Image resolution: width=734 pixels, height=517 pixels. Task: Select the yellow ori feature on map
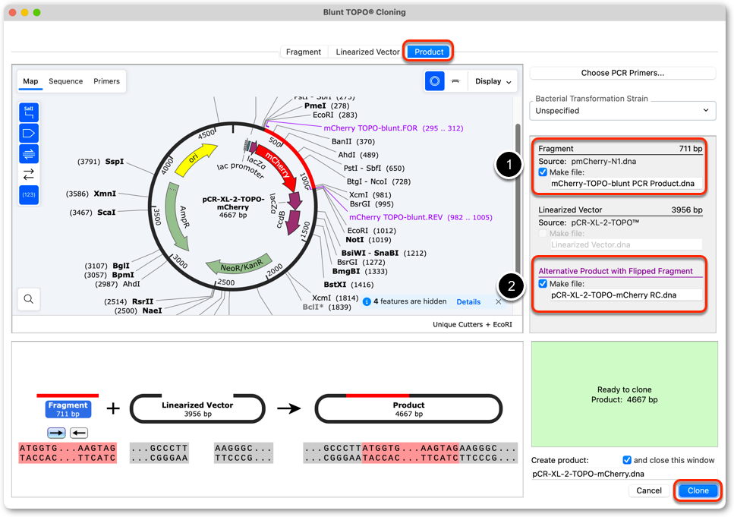pos(195,159)
